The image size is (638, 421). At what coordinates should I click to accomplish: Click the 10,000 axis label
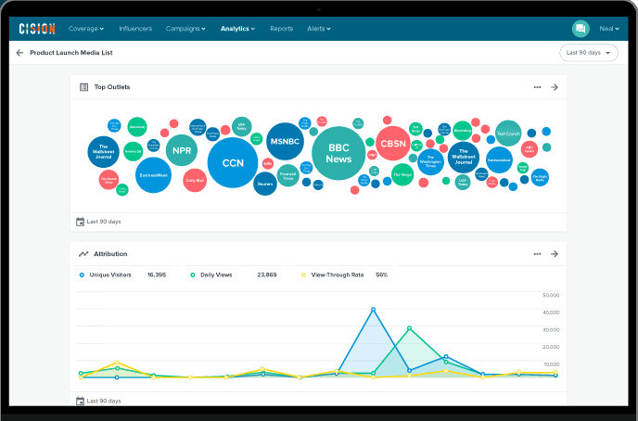point(552,364)
